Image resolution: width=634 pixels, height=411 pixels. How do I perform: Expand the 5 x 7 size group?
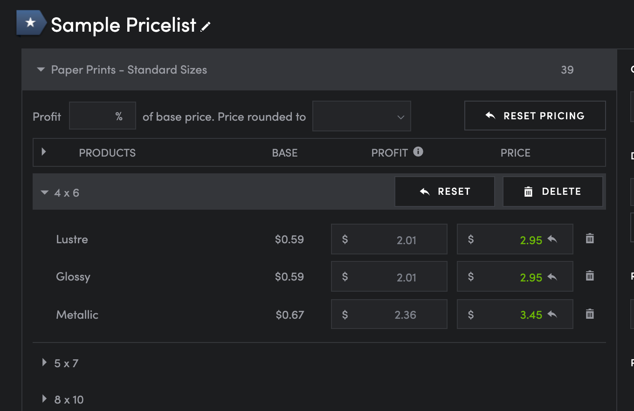pyautogui.click(x=45, y=363)
